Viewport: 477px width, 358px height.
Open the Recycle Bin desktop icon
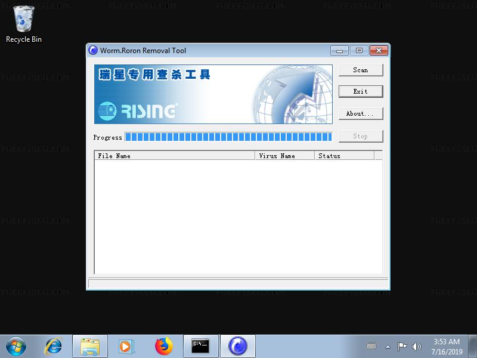(x=24, y=24)
